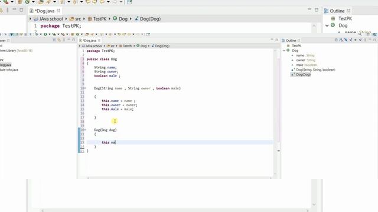Open the Debug button's dropdown arrow in the small front window toolbar

click(41, 34)
